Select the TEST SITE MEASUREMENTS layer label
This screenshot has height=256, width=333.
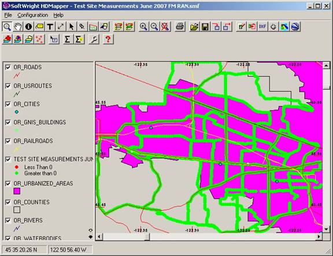coord(53,159)
